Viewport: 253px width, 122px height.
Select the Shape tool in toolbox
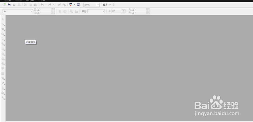(x=3, y=24)
